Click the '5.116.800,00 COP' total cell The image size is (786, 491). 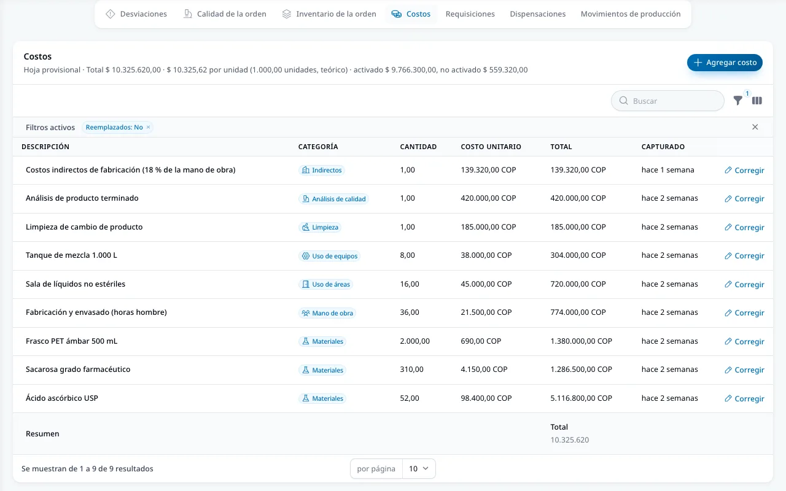click(581, 398)
